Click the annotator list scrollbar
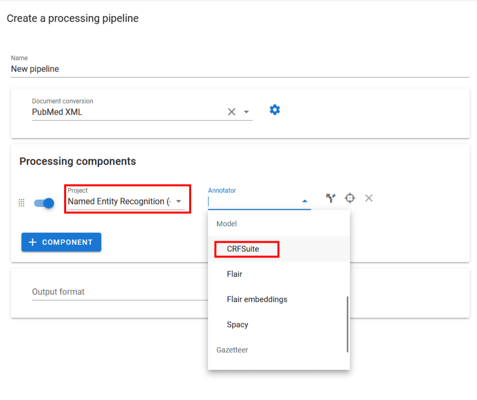 pos(347,324)
